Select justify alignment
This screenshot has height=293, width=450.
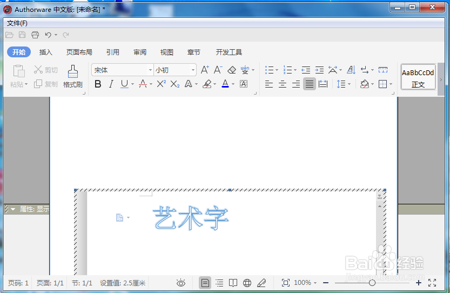click(310, 84)
